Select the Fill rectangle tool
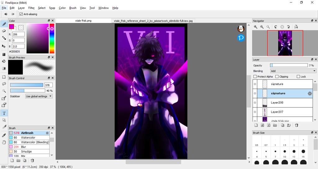 (4, 54)
